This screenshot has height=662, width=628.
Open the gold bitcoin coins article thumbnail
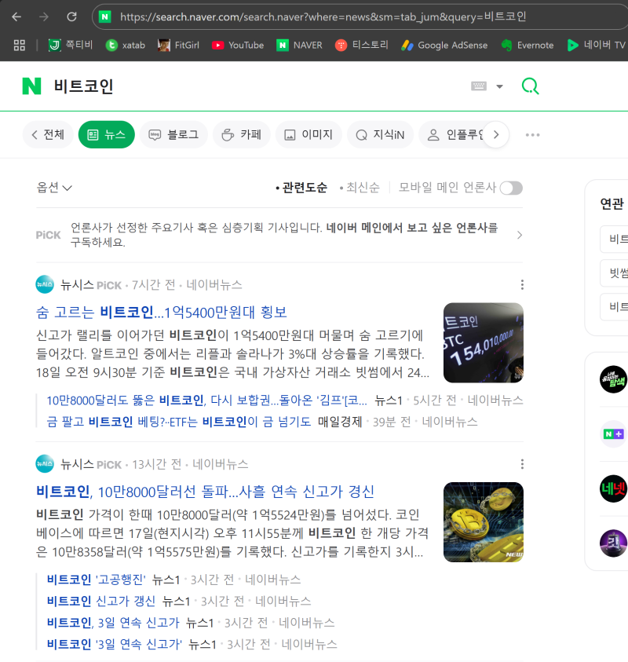484,522
